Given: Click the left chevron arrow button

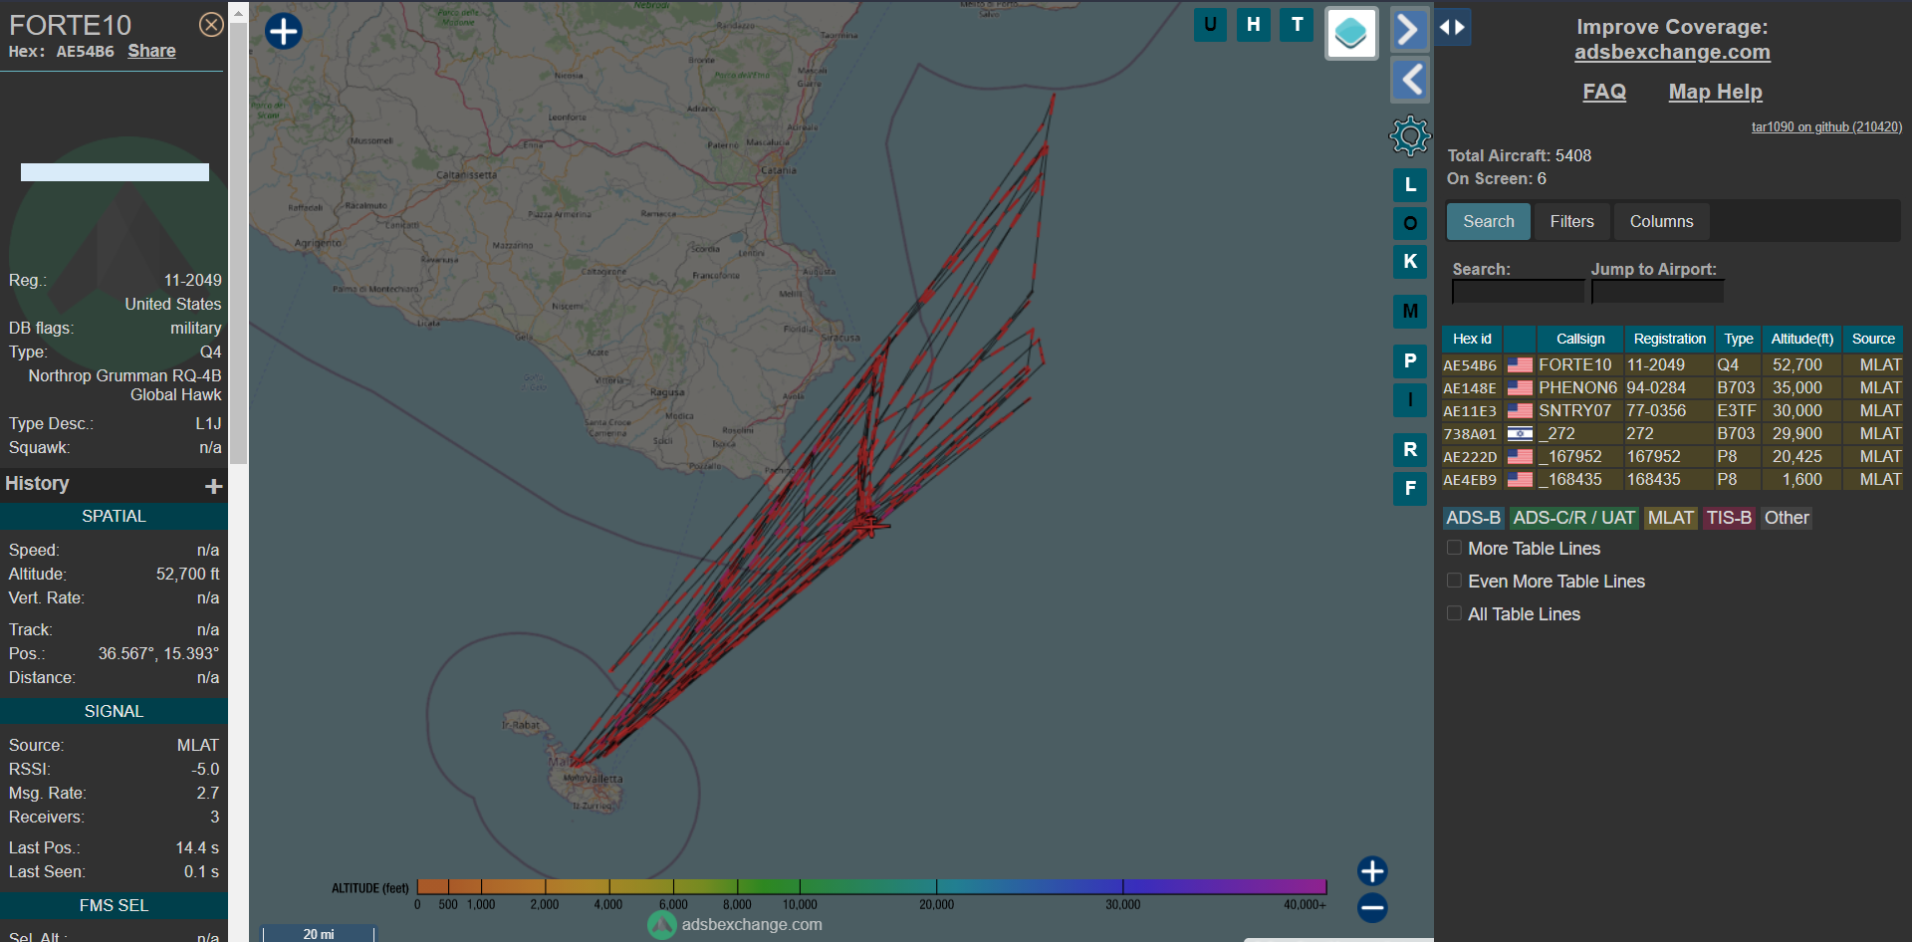Looking at the screenshot, I should click(x=1409, y=80).
